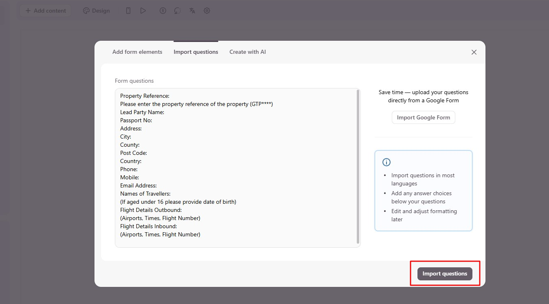Screen dimensions: 549x304
Task: Click the logic branching icon in toolbar
Action: coord(178,11)
